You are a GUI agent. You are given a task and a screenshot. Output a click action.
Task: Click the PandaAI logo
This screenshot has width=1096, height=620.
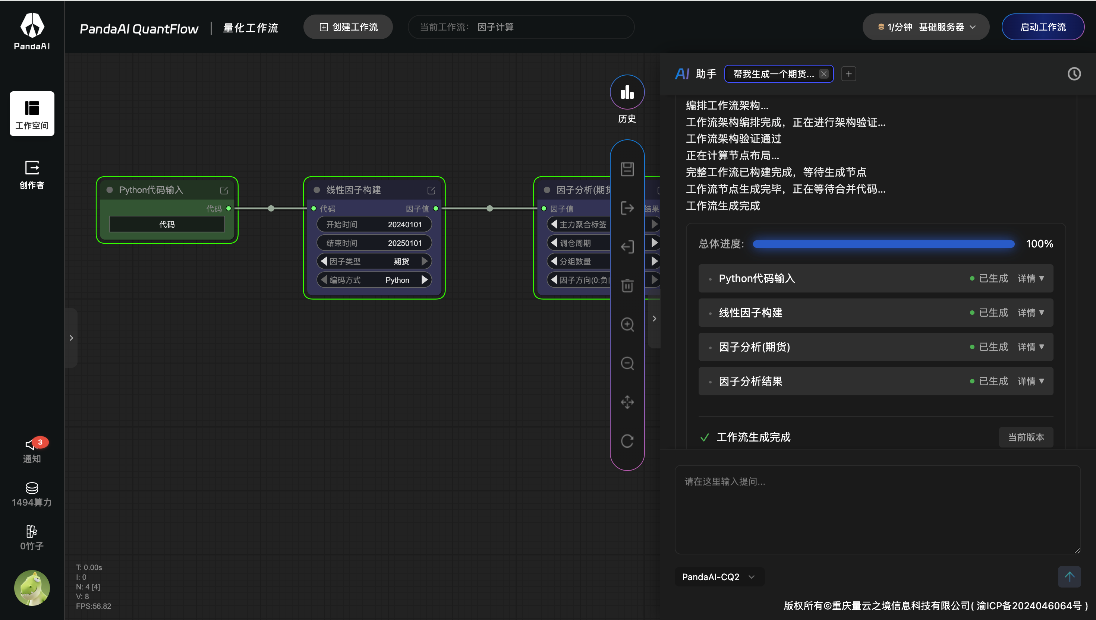(32, 31)
